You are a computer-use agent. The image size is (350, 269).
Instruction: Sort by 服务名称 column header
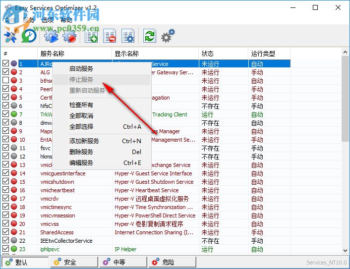tap(75, 54)
